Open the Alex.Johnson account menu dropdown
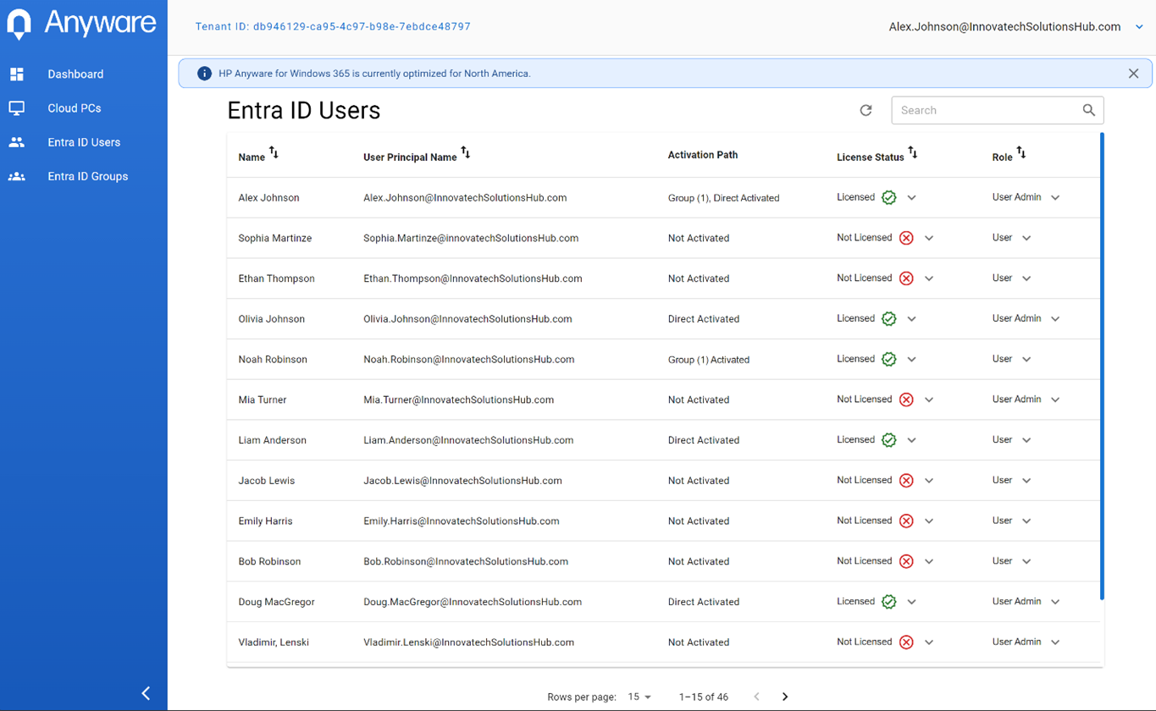 click(x=1139, y=27)
